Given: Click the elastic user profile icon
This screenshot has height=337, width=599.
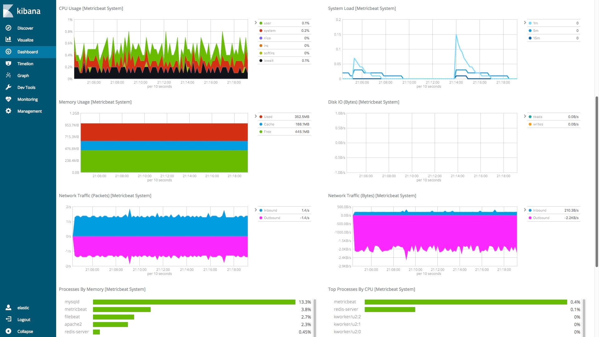Looking at the screenshot, I should pos(8,307).
